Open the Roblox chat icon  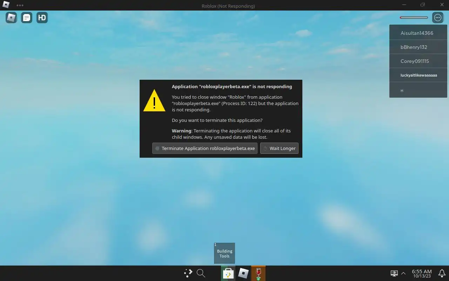click(27, 18)
